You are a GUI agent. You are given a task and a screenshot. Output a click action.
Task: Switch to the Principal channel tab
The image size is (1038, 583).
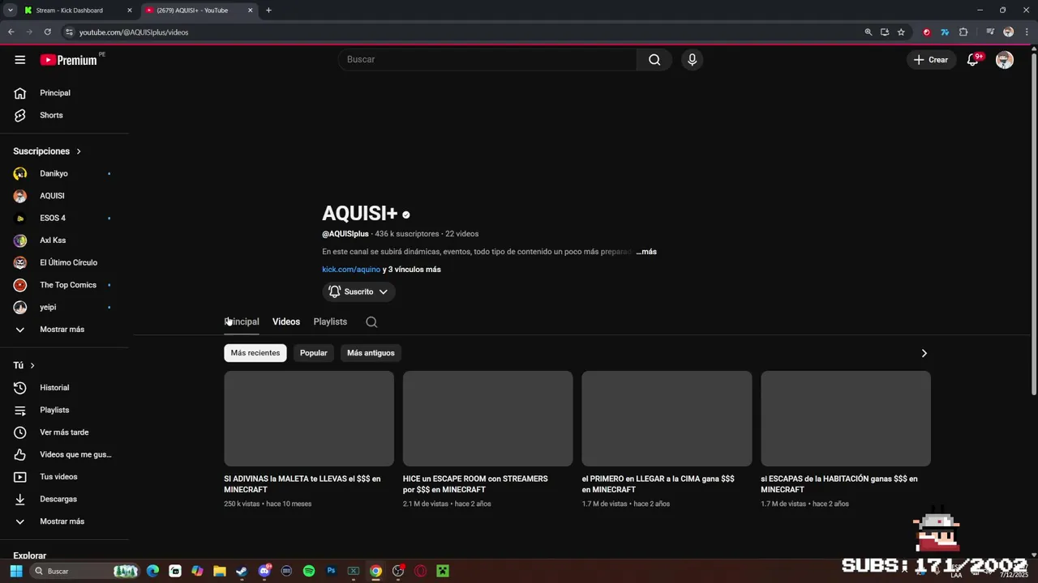[x=242, y=322]
